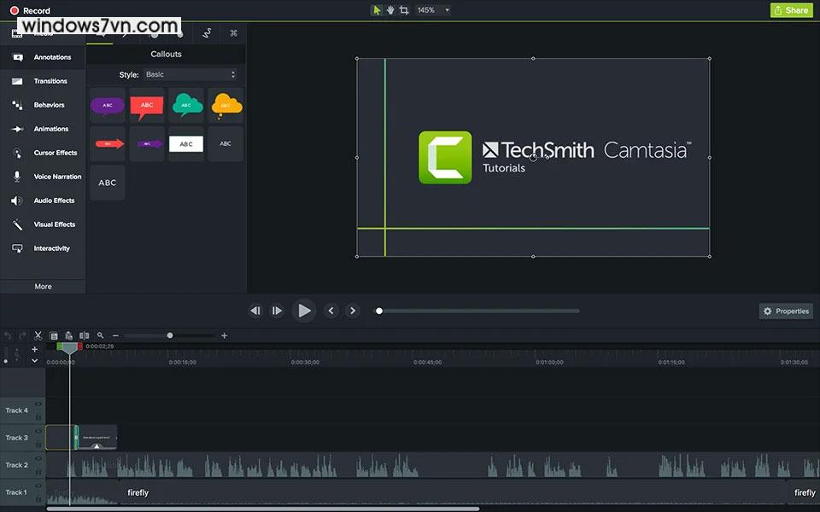
Task: Toggle the lock on Track 3
Action: coord(38,443)
